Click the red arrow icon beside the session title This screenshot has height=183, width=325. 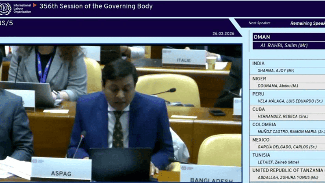coord(35,5)
